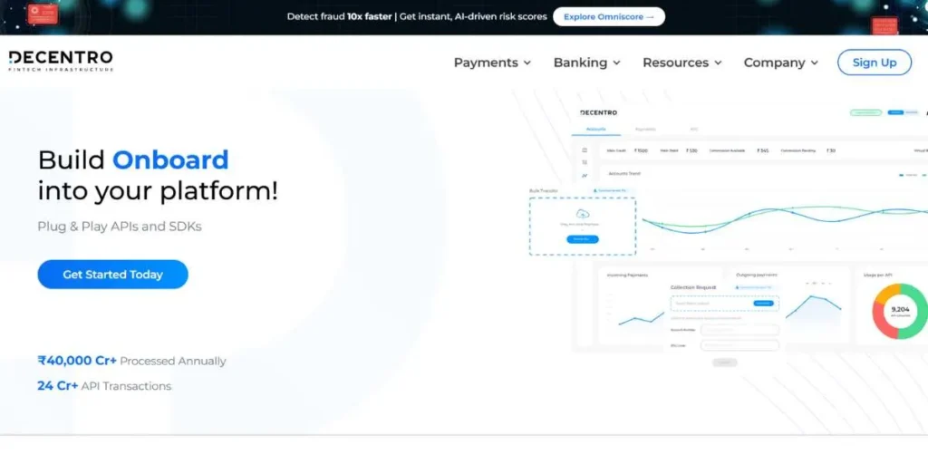Click the red card icon in top-right banner
The width and height of the screenshot is (928, 464).
[884, 25]
